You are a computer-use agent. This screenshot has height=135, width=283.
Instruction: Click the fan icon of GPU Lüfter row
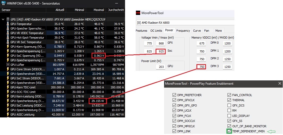pos(8,65)
